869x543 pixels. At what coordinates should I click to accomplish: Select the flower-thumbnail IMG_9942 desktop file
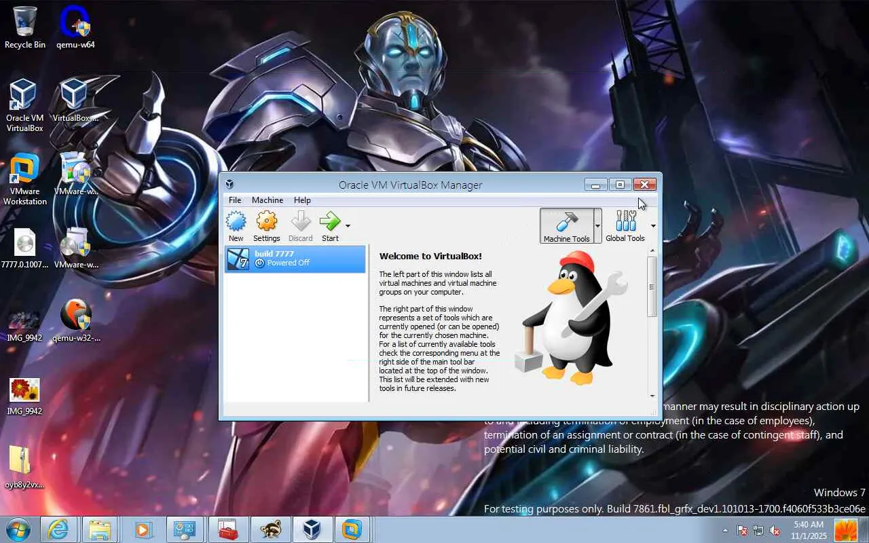click(x=25, y=396)
